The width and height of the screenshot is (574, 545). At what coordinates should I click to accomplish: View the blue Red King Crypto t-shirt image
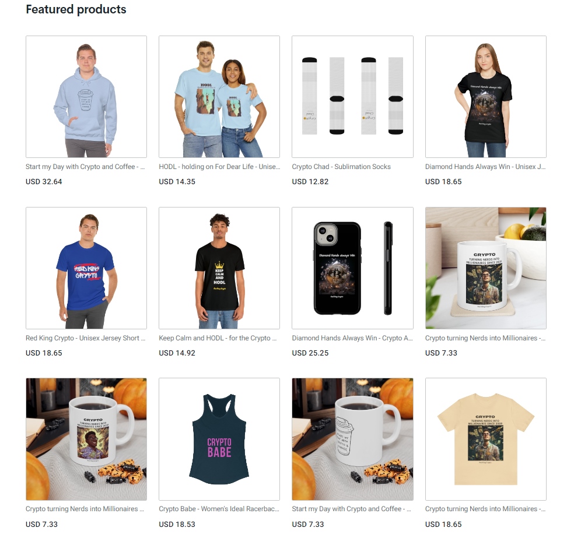click(x=86, y=268)
